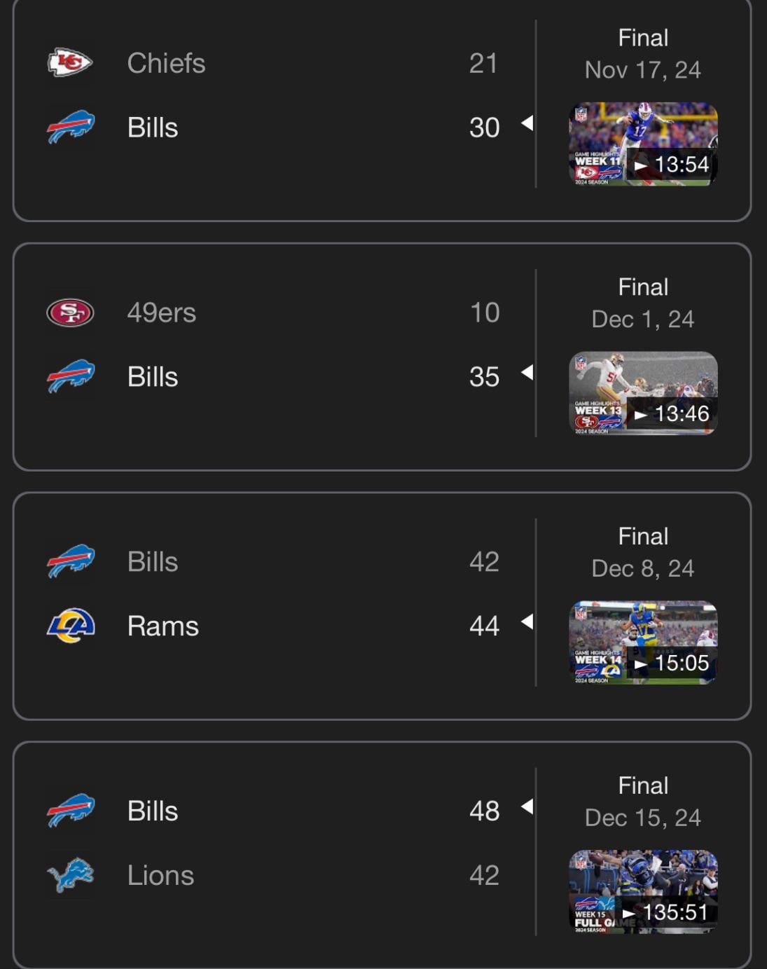Click the 49ers team logo
The image size is (767, 969).
[70, 312]
